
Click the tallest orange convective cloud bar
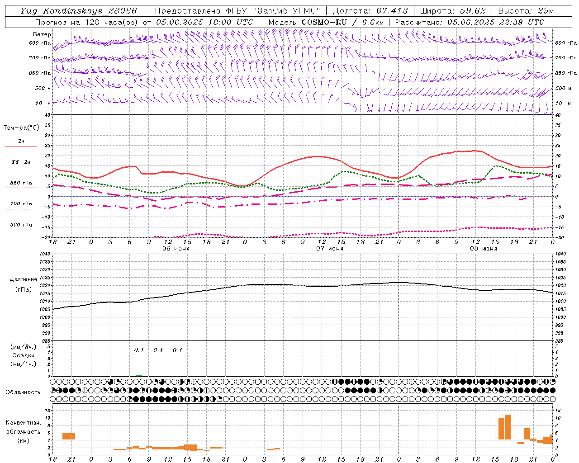pos(508,427)
